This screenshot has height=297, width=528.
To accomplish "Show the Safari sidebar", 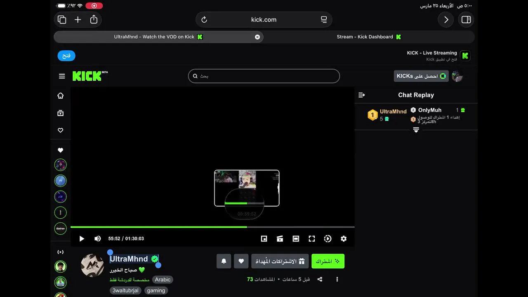I will click(x=466, y=19).
